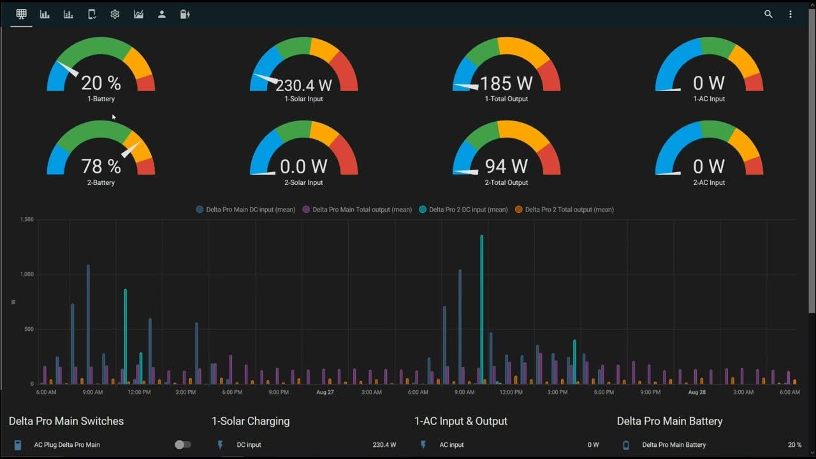Open the 2-Battery gauge showing 78 %
This screenshot has width=816, height=459.
click(x=101, y=153)
